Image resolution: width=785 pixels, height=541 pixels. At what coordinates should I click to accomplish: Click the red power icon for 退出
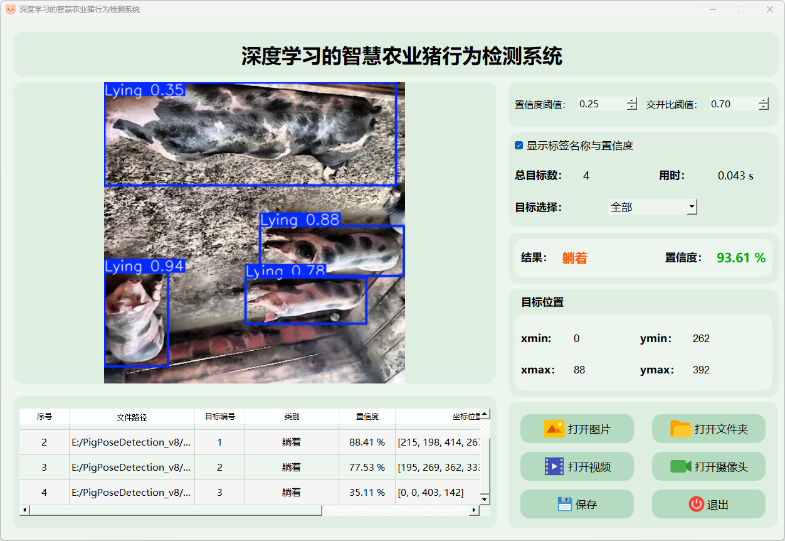696,504
